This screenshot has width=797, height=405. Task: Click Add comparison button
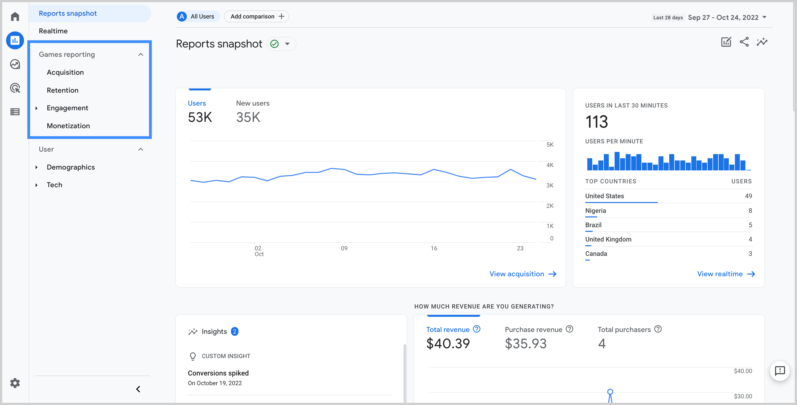(x=256, y=17)
